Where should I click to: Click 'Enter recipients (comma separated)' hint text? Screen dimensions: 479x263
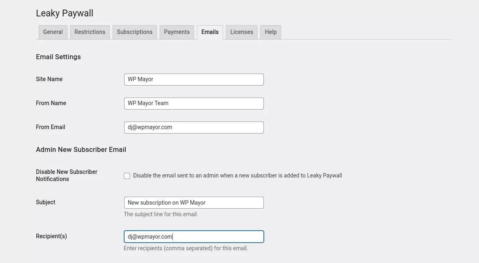coord(186,248)
